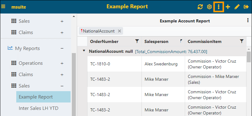
Task: Collapse the My Reports section
Action: click(62, 48)
